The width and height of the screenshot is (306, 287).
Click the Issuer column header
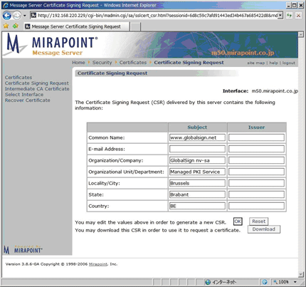pos(256,127)
